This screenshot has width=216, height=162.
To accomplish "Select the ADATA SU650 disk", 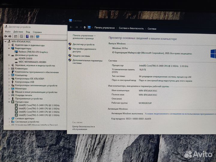I will (25, 58).
